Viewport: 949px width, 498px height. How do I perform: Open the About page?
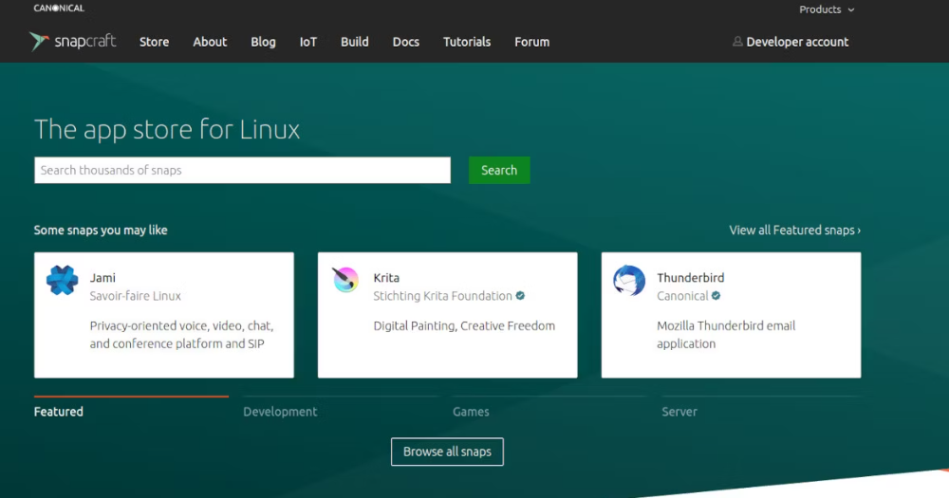tap(210, 42)
